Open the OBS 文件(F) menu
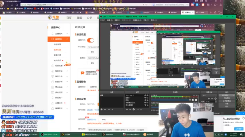Image resolution: width=245 pixels, height=137 pixels. click(x=103, y=20)
